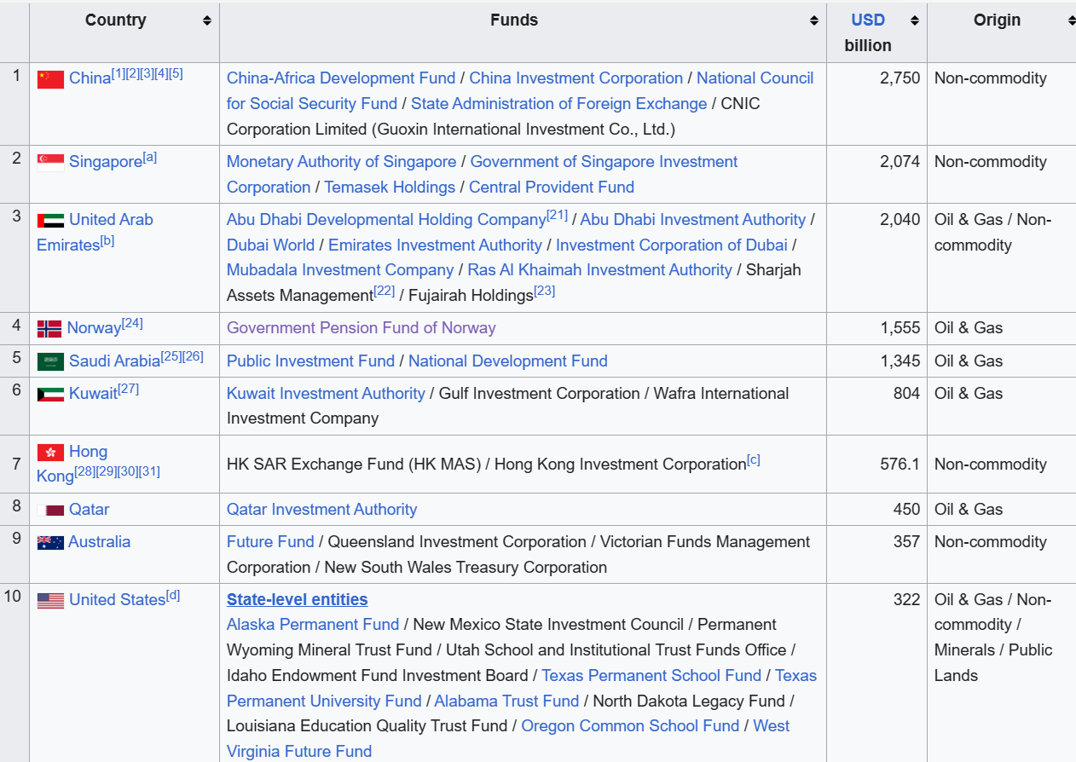This screenshot has width=1076, height=762.
Task: Sort the table by Funds column
Action: coord(813,20)
